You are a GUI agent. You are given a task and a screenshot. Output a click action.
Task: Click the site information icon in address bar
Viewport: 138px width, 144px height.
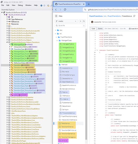(x=85, y=10)
